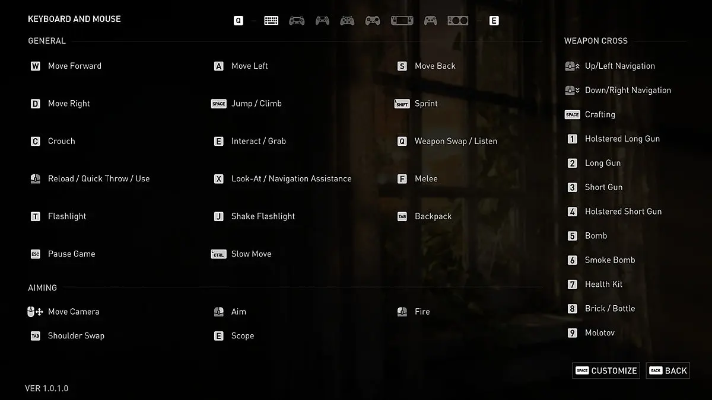Click the scroll-down icon for Down/Right Navigation

click(x=571, y=90)
